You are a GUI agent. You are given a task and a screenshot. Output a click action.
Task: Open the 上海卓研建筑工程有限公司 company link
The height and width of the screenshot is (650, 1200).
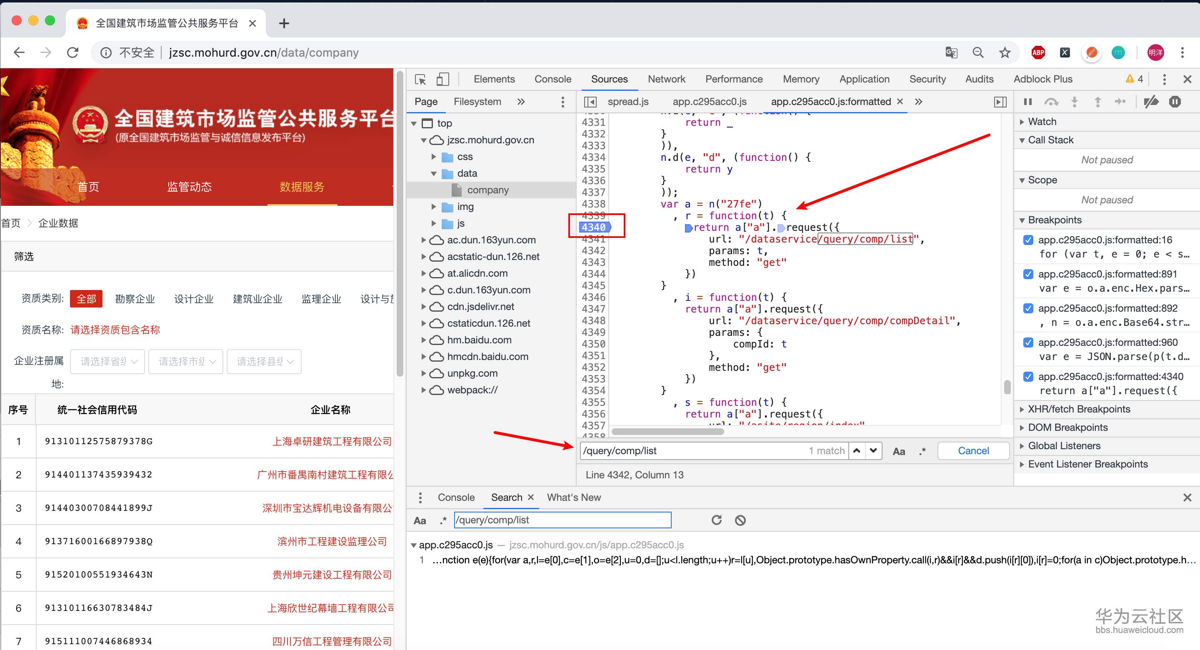(332, 441)
